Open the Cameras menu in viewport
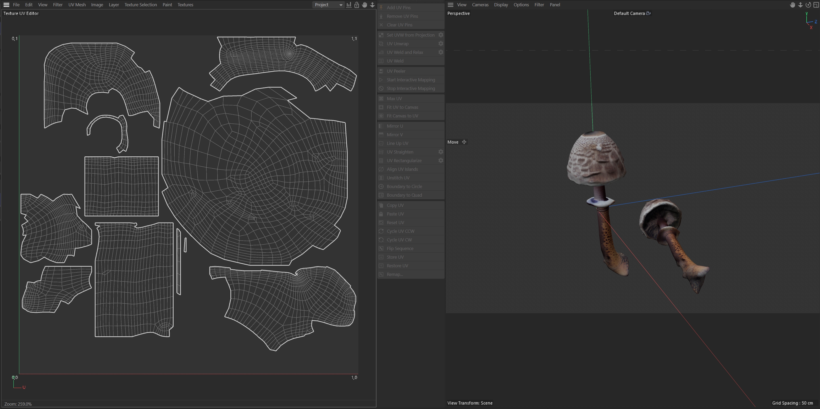The height and width of the screenshot is (409, 820). (x=480, y=5)
